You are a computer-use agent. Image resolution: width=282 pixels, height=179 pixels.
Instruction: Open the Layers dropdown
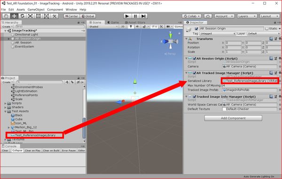point(247,16)
